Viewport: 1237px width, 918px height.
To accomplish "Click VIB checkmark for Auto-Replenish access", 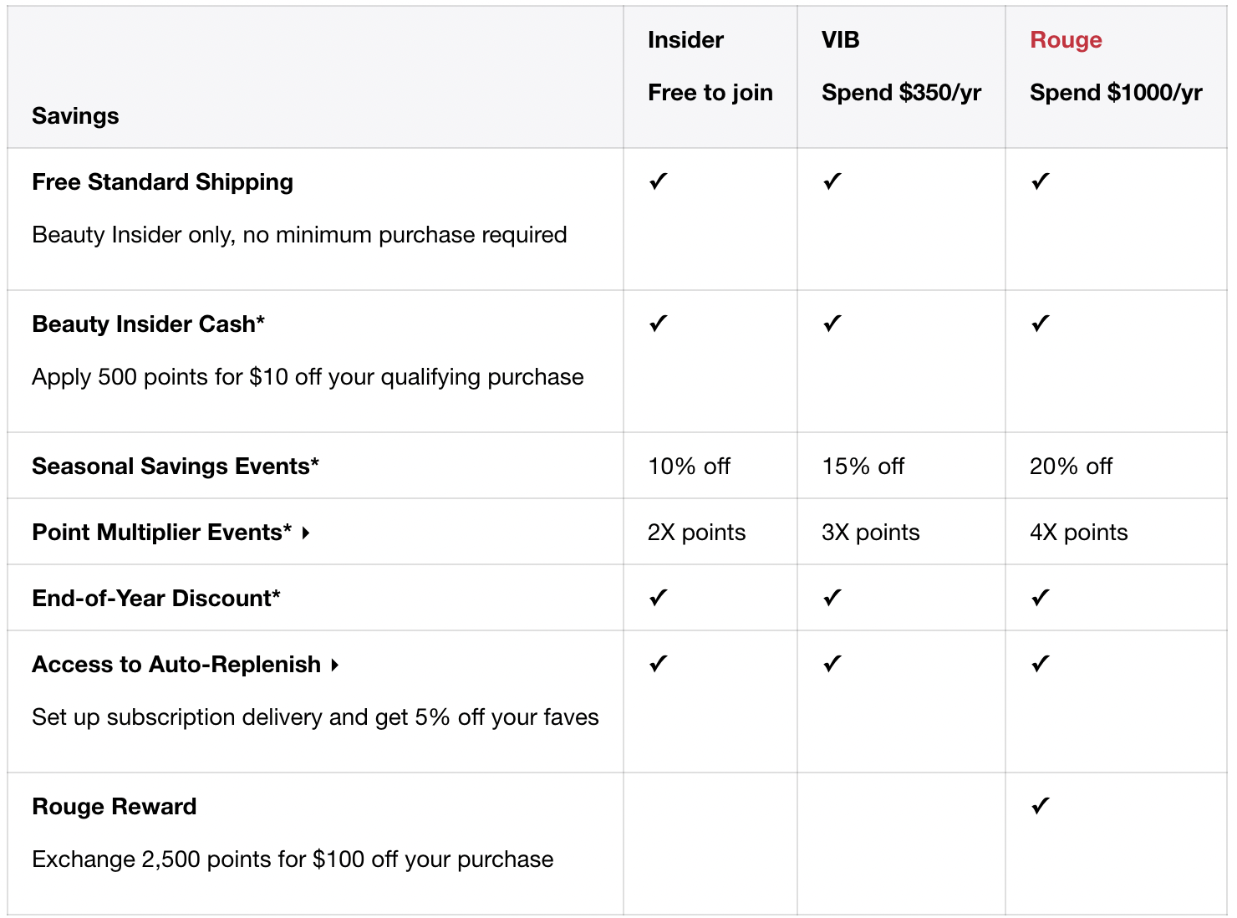I will click(x=832, y=664).
